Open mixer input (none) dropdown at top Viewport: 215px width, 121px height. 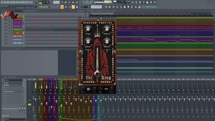13,80
